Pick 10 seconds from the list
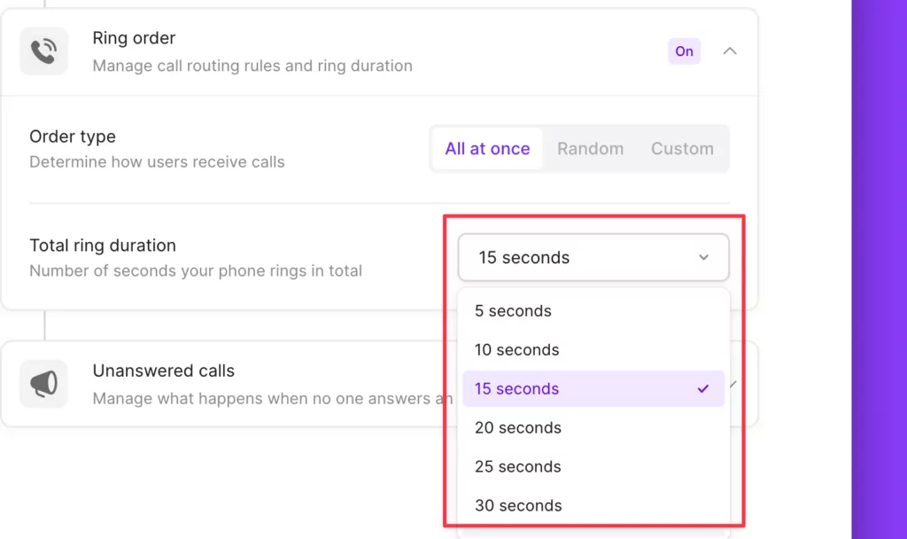The height and width of the screenshot is (539, 907). coord(516,350)
